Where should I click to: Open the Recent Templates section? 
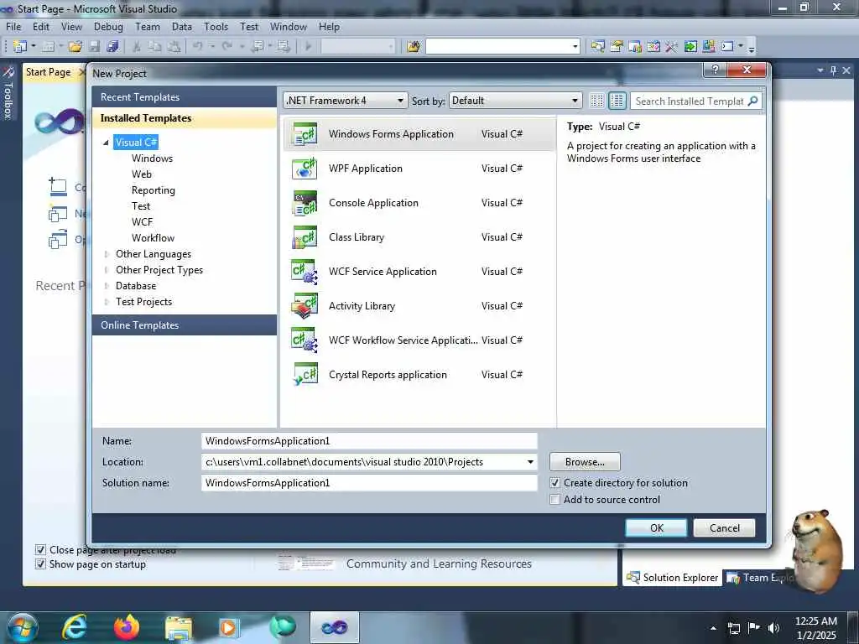(185, 97)
